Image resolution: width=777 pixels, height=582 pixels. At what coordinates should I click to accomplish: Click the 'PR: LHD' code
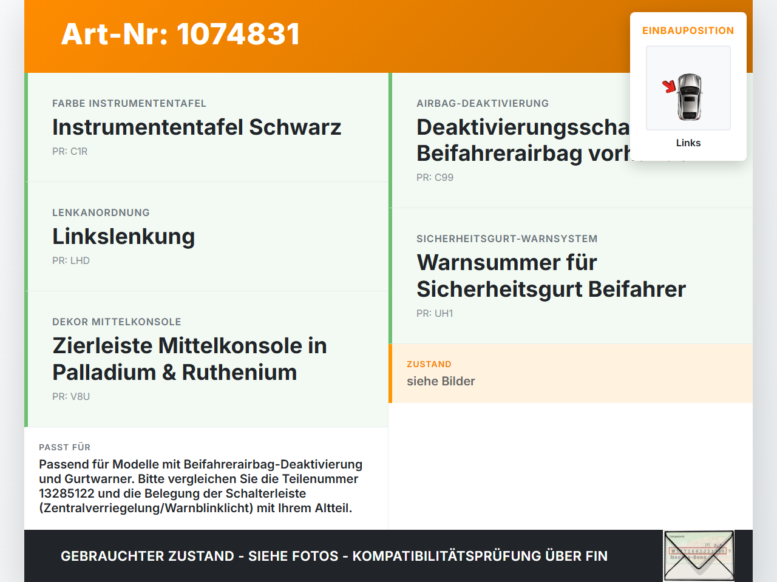71,260
